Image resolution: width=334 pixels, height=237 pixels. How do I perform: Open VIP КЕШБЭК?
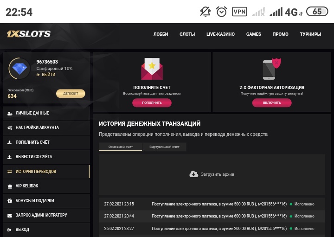point(46,186)
